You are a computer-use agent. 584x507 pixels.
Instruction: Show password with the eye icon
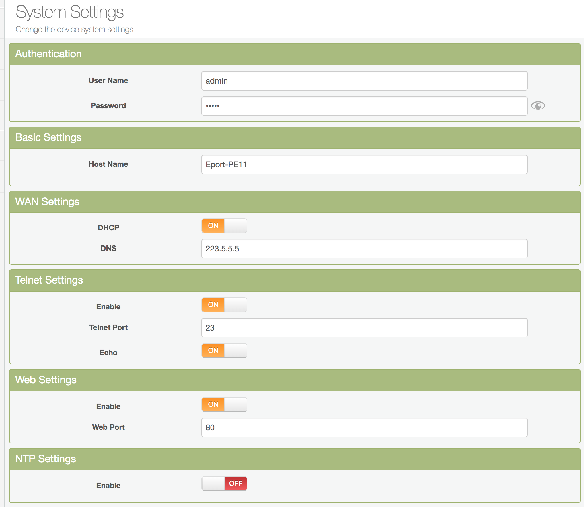[538, 106]
